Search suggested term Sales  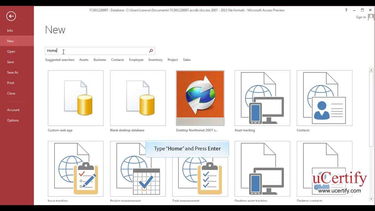point(187,60)
